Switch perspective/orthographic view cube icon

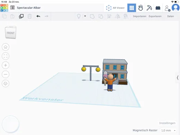coord(6,83)
